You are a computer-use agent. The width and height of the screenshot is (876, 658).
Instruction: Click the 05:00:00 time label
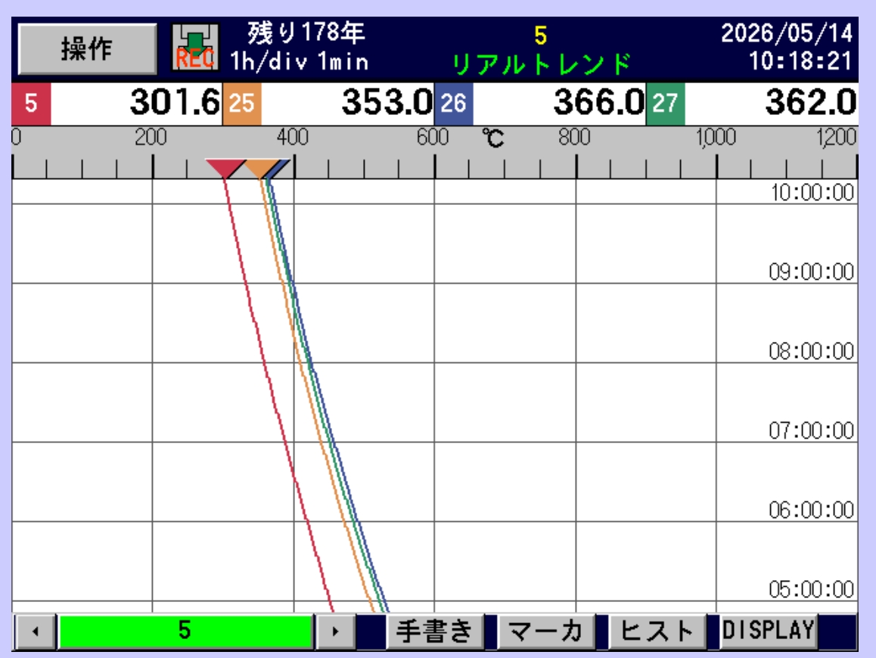click(811, 589)
